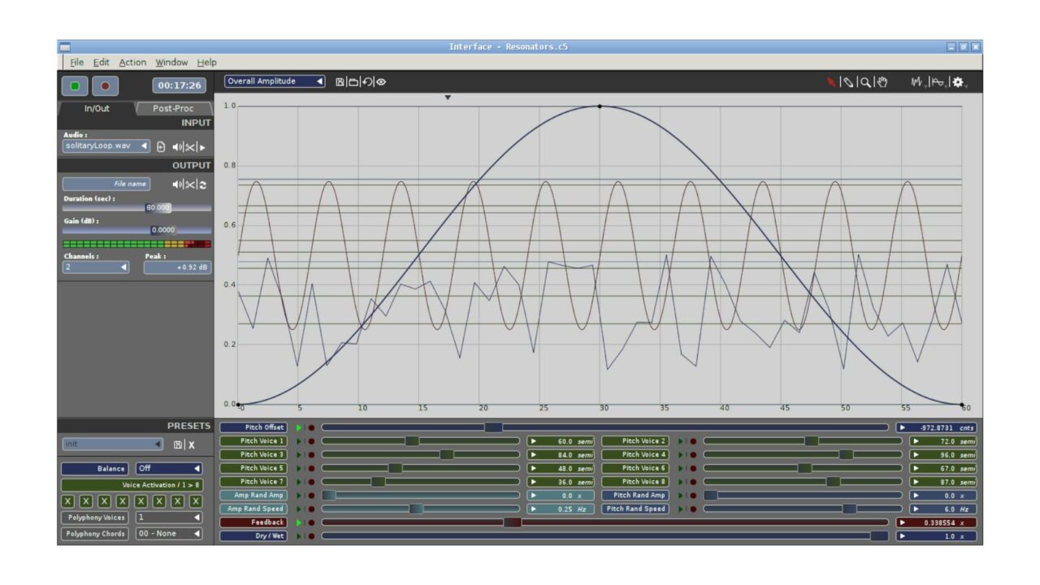Open the grapher settings gear
The image size is (1040, 585).
957,82
